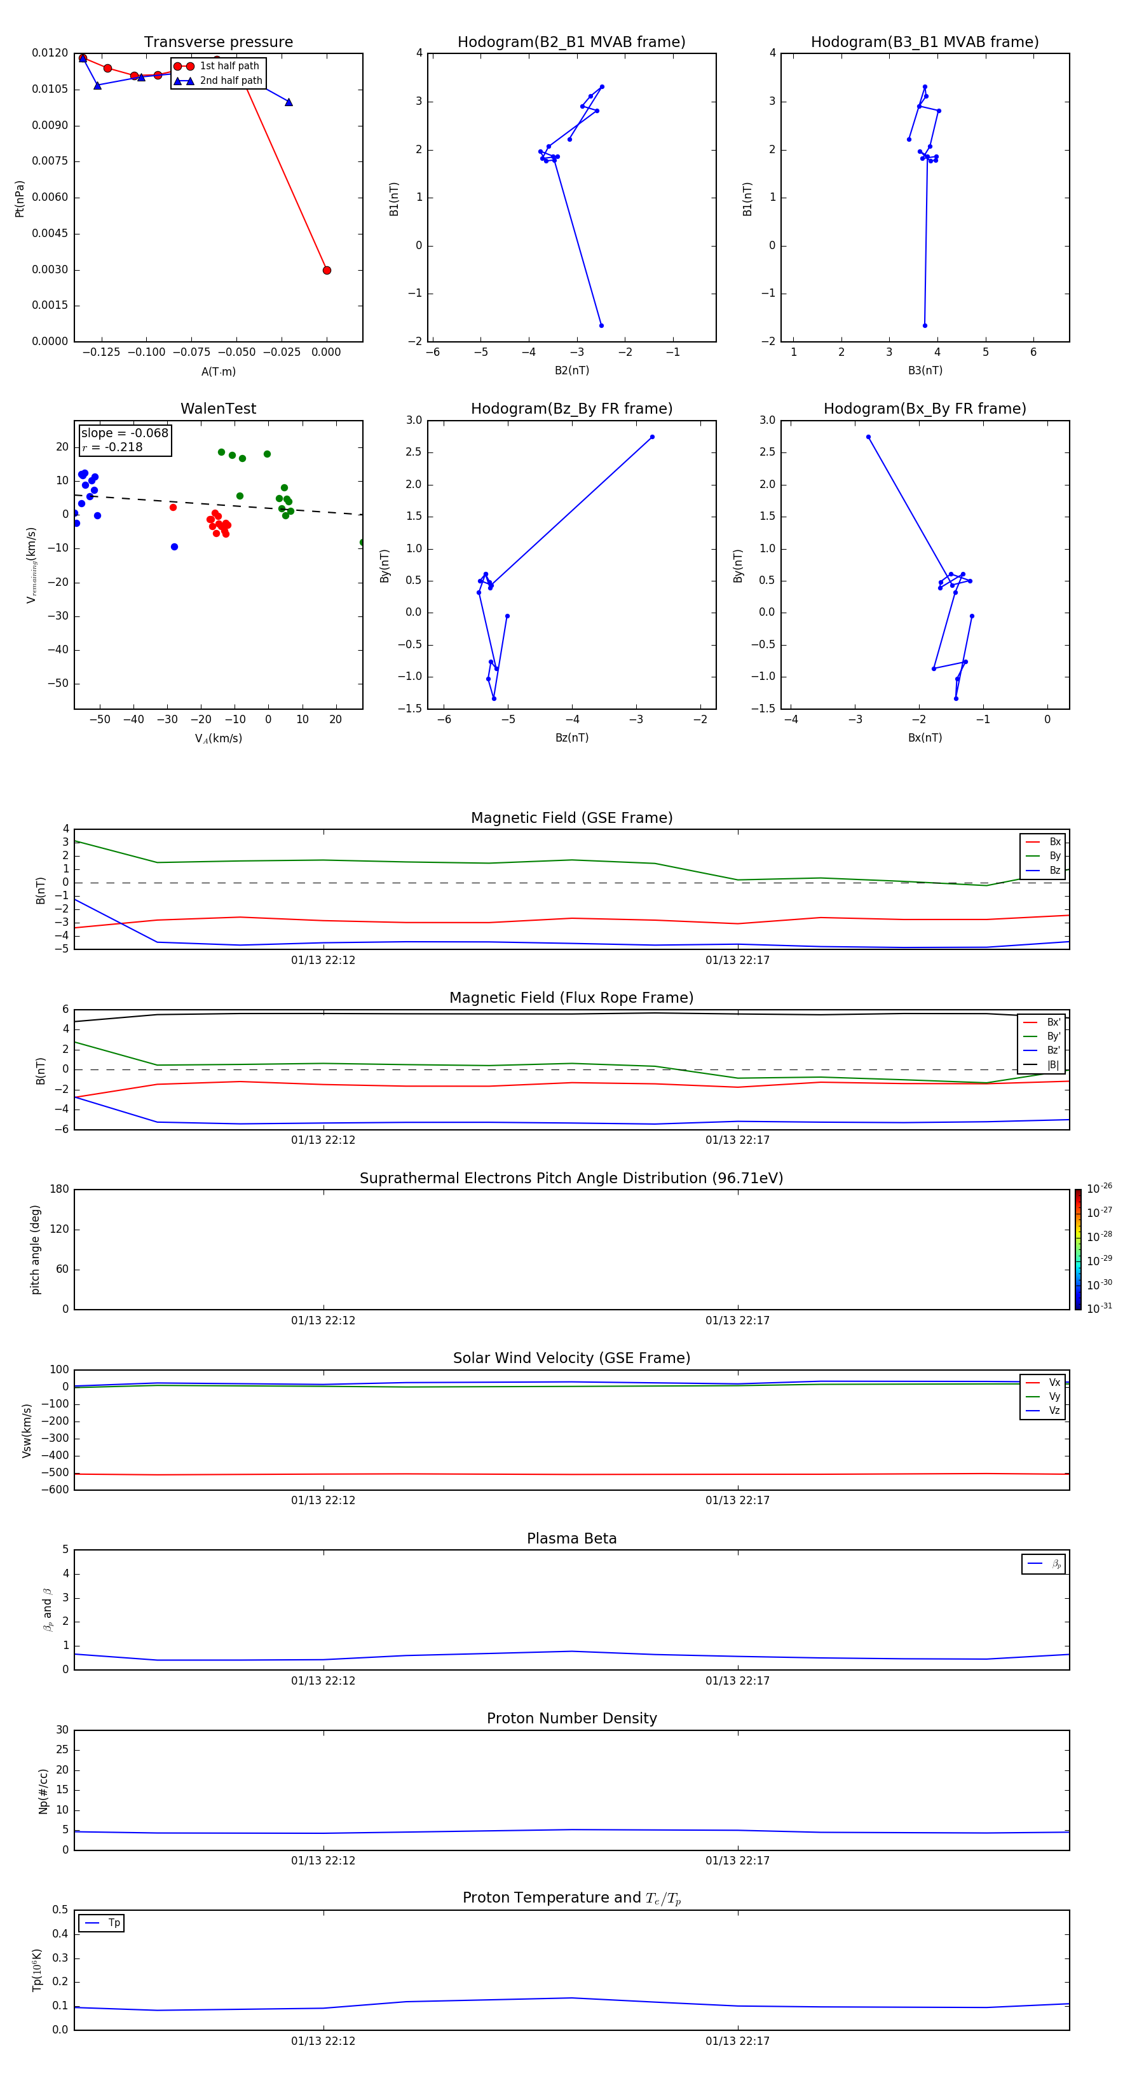Click the 'Np(#/cc)' axis label
The width and height of the screenshot is (1144, 2097).
pyautogui.click(x=44, y=1791)
